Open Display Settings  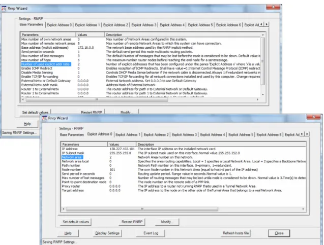tap(107, 233)
